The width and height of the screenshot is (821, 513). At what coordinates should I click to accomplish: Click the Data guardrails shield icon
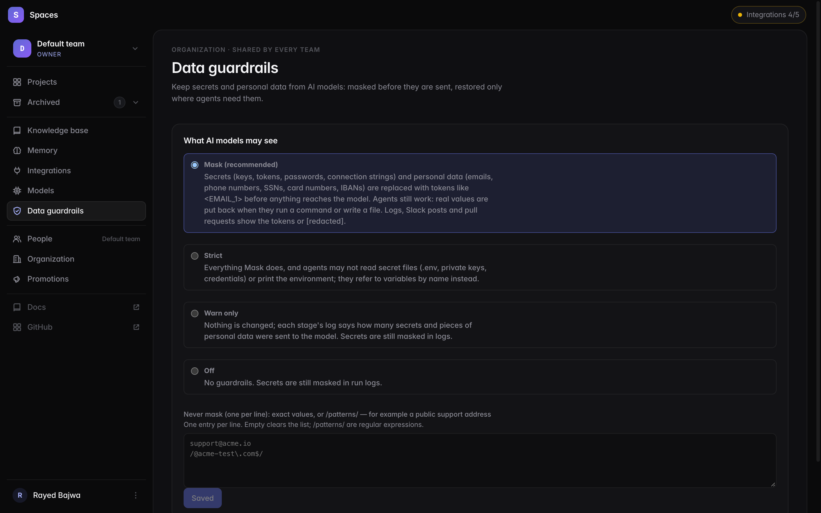coord(17,211)
